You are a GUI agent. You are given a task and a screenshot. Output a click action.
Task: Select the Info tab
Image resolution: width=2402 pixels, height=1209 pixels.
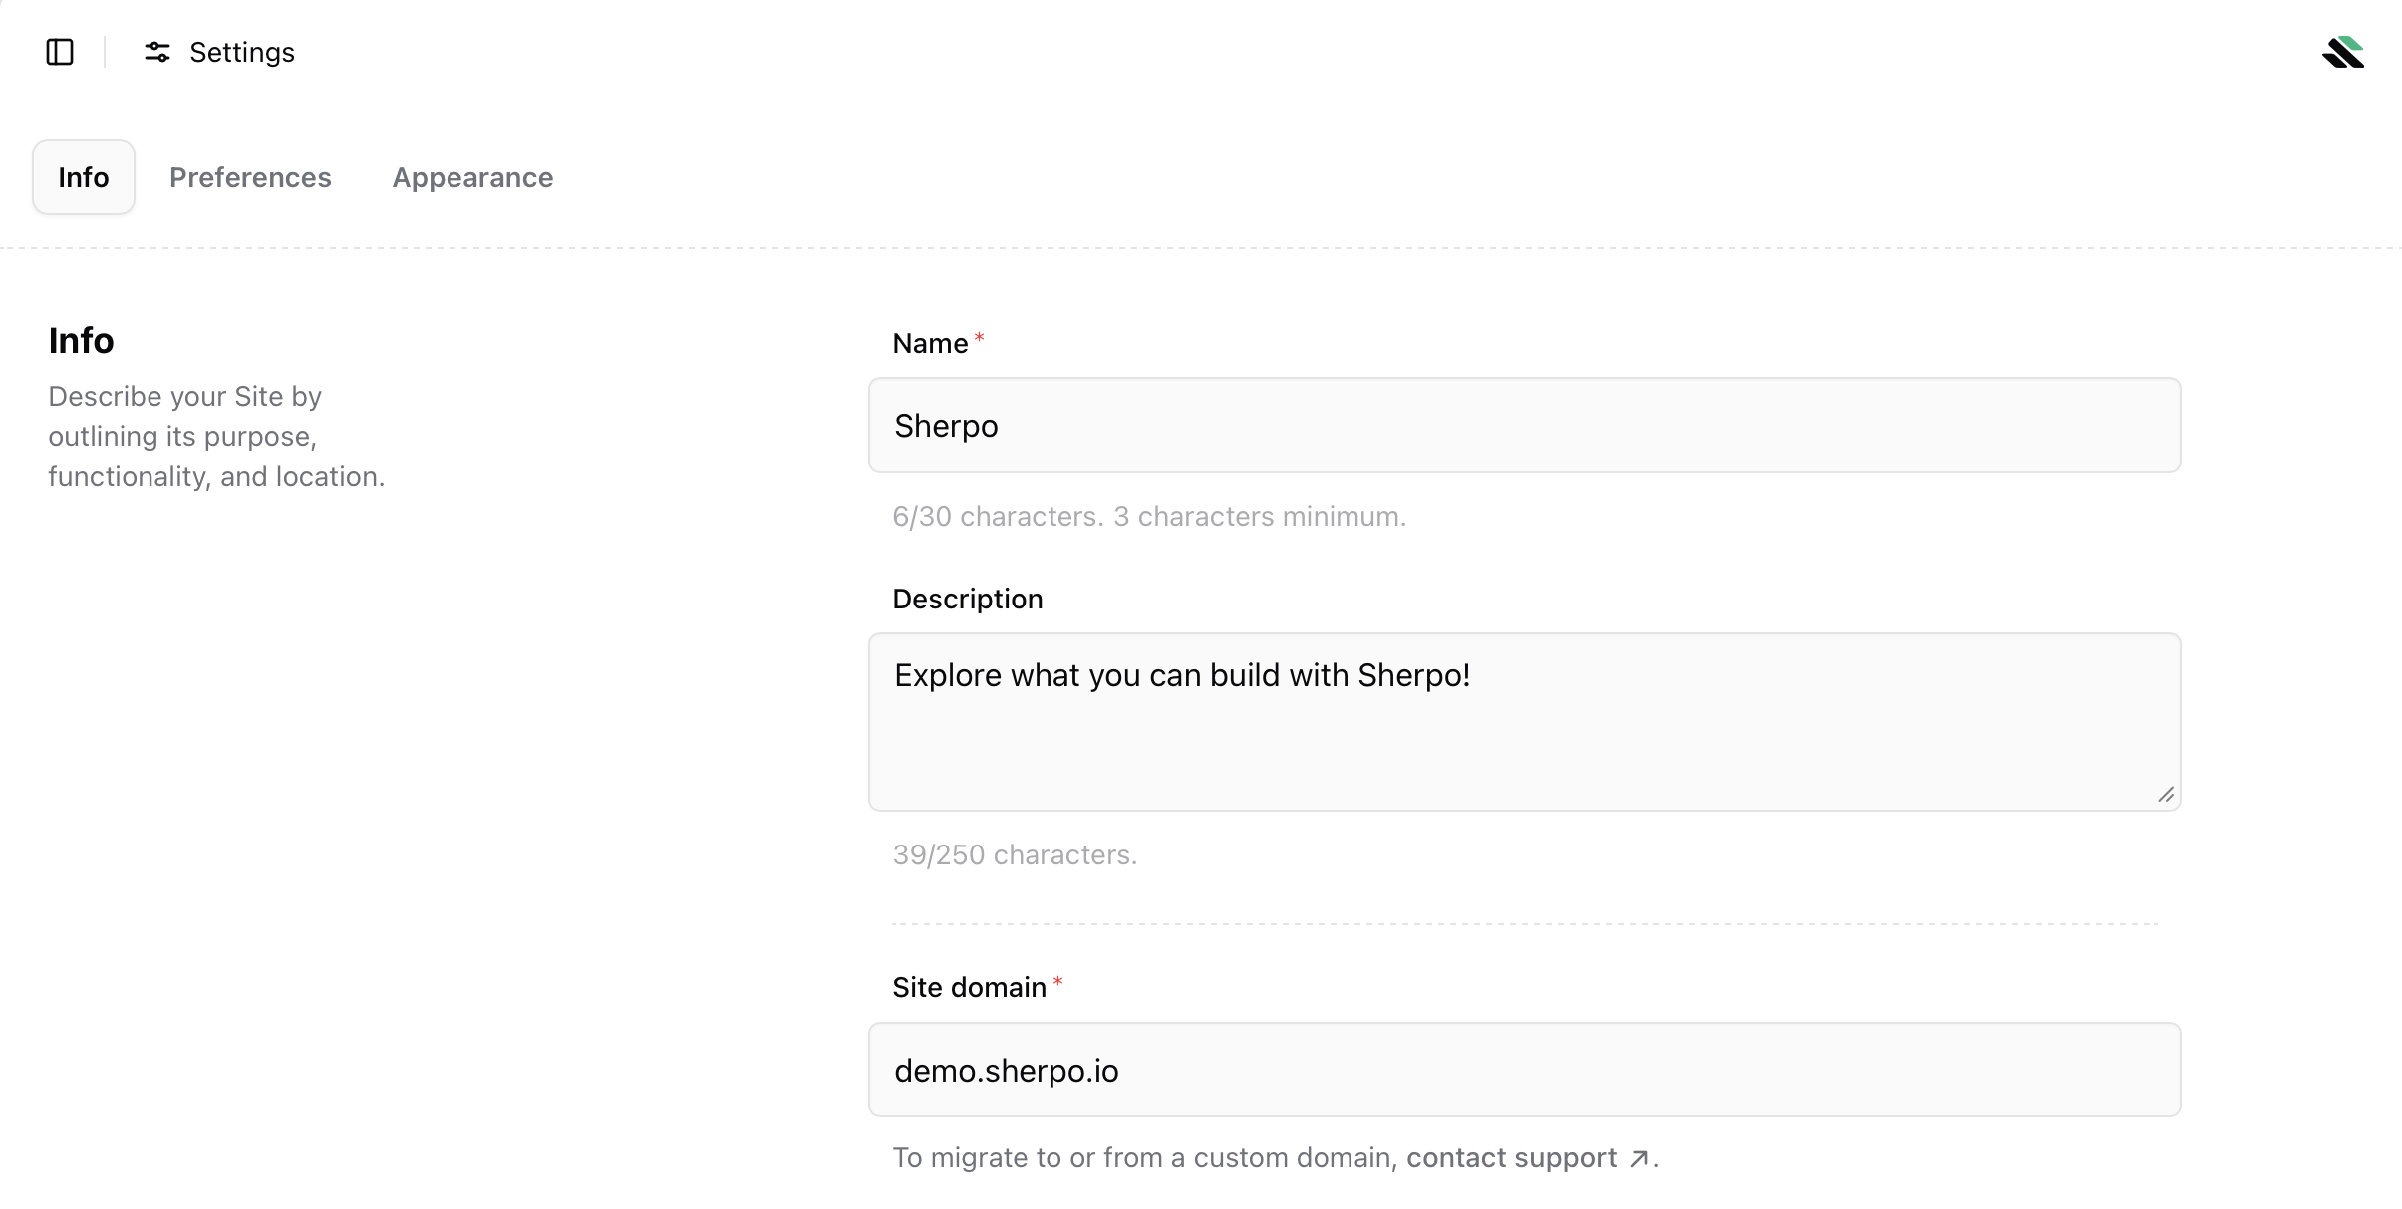point(83,177)
